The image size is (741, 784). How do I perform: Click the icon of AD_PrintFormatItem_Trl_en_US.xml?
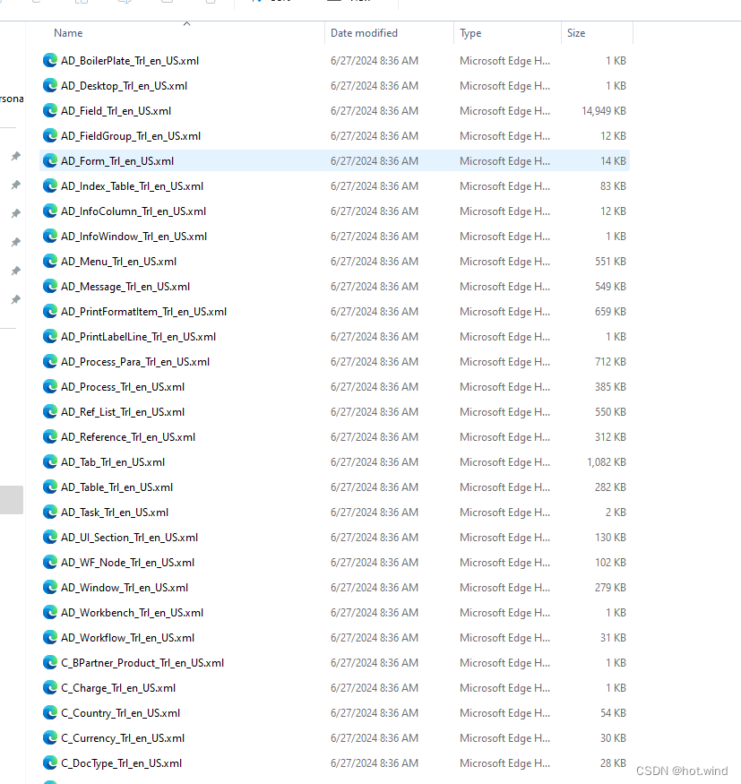pyautogui.click(x=50, y=312)
